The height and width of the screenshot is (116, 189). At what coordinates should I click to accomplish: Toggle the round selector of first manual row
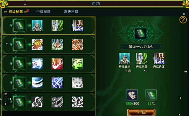11,26
